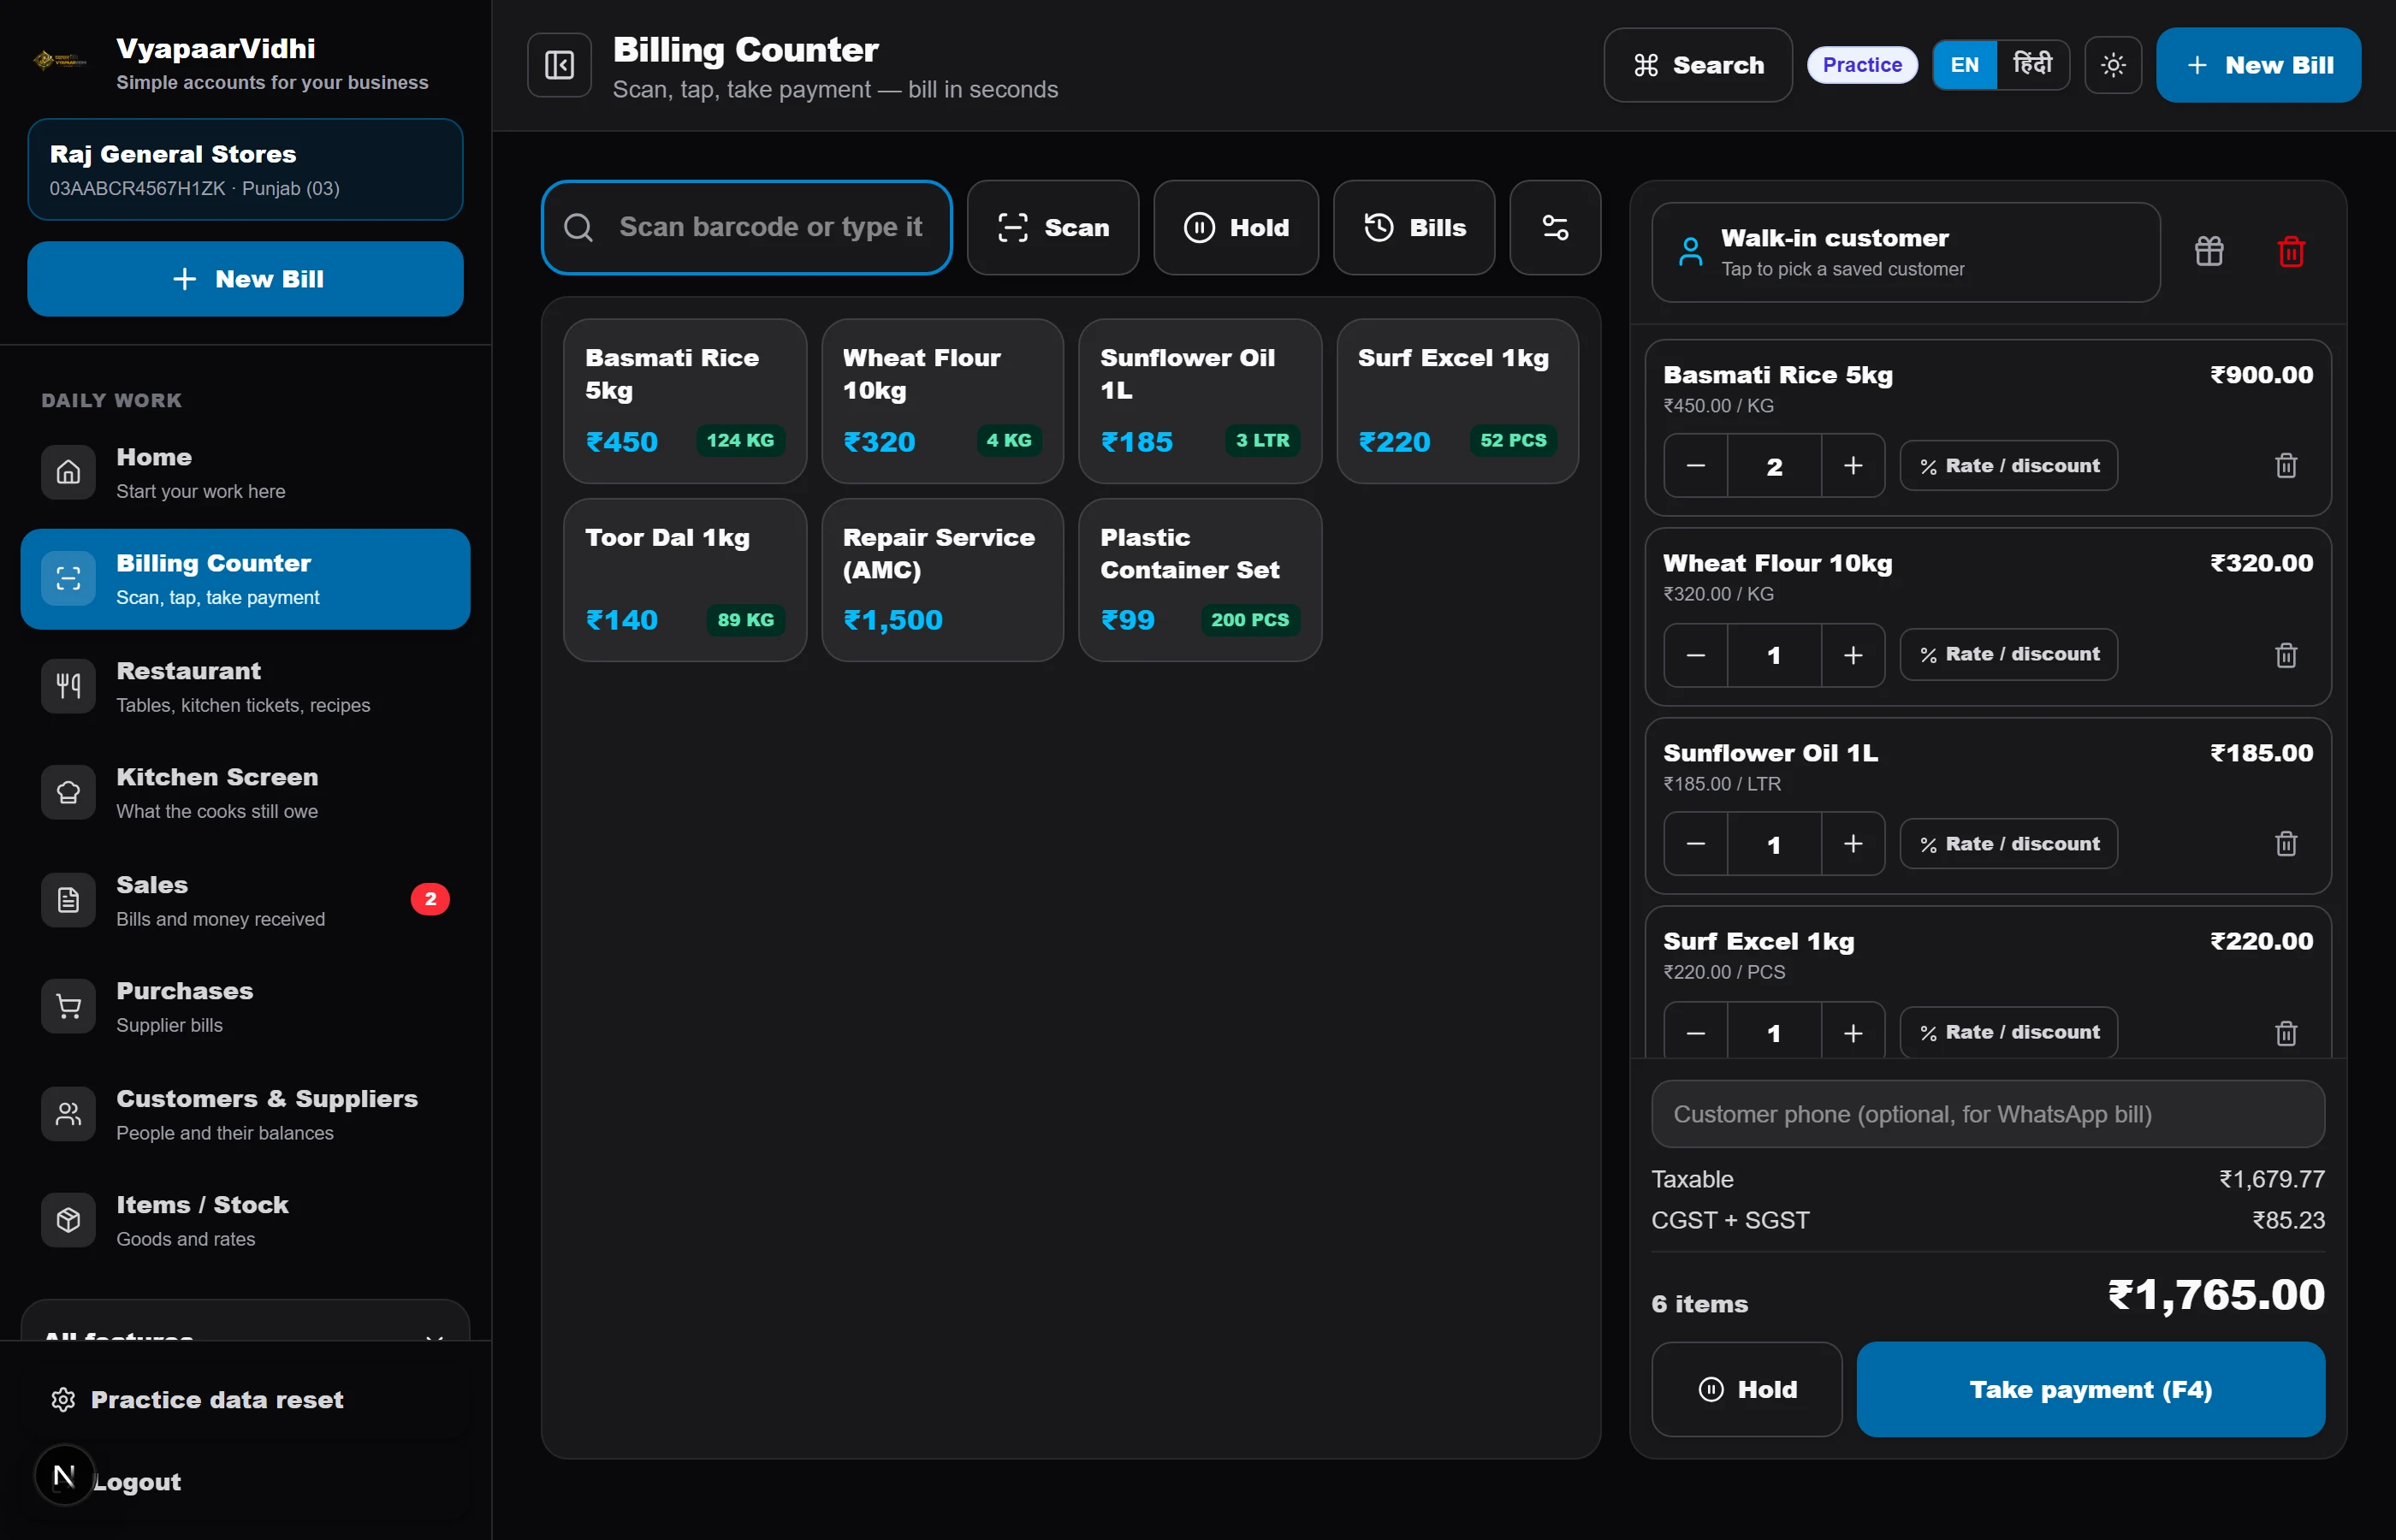2396x1540 pixels.
Task: Click the Practice mode badge
Action: [1861, 65]
